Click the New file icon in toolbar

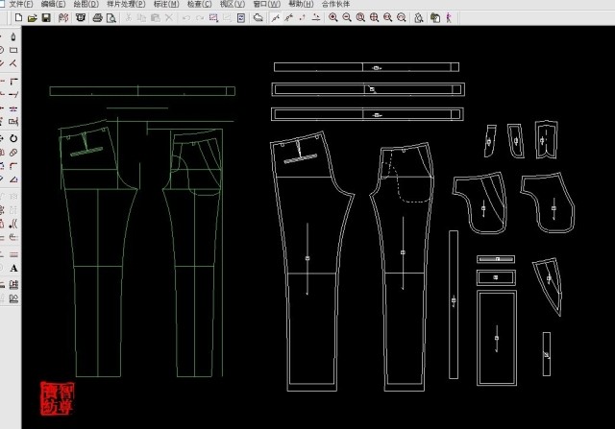[18, 18]
